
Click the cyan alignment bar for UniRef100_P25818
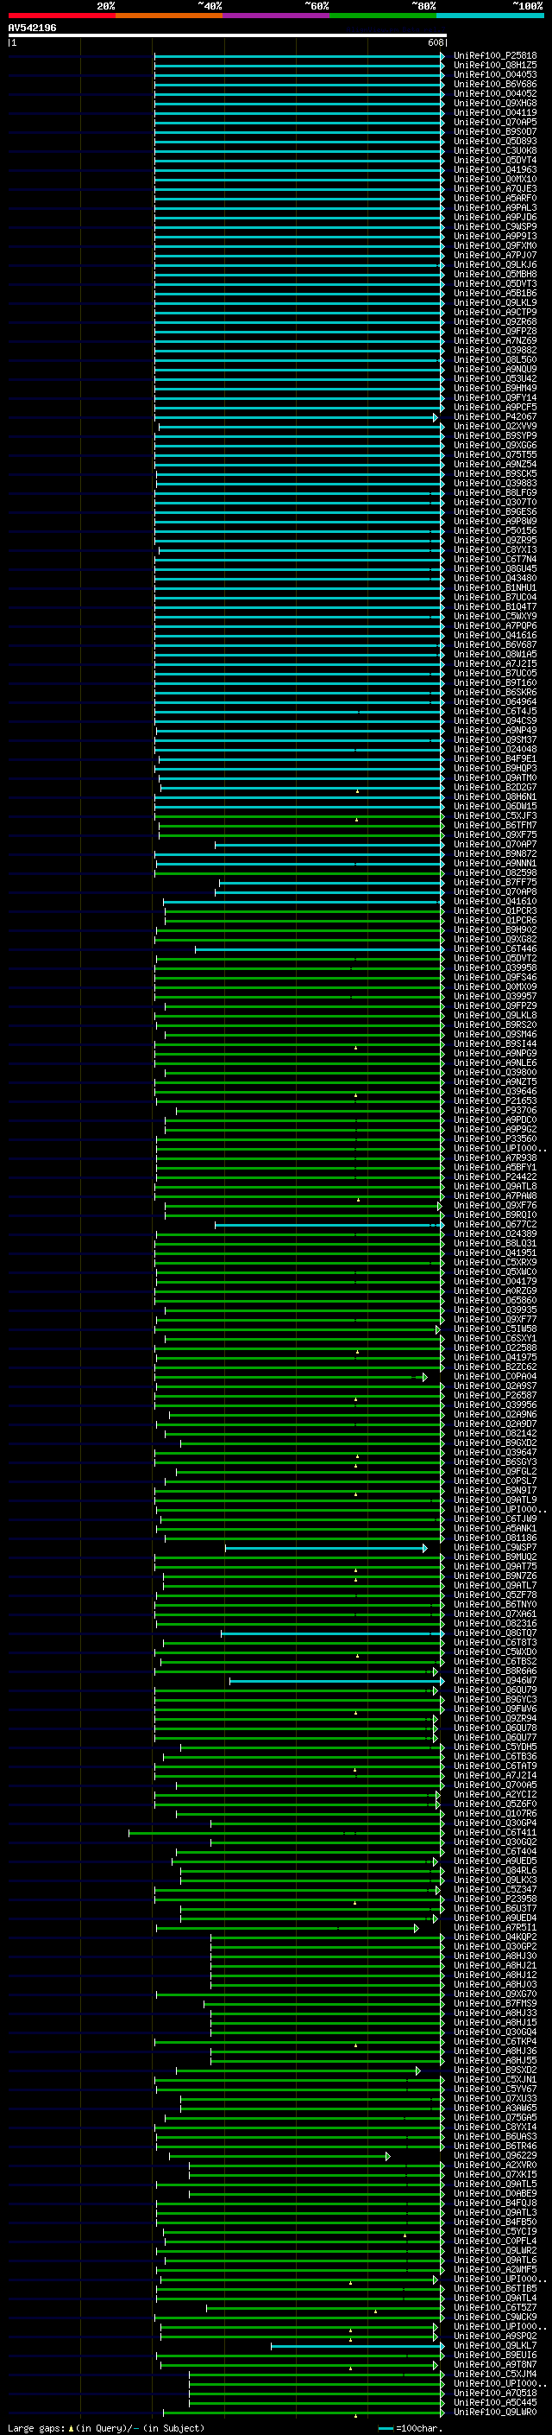coord(298,56)
